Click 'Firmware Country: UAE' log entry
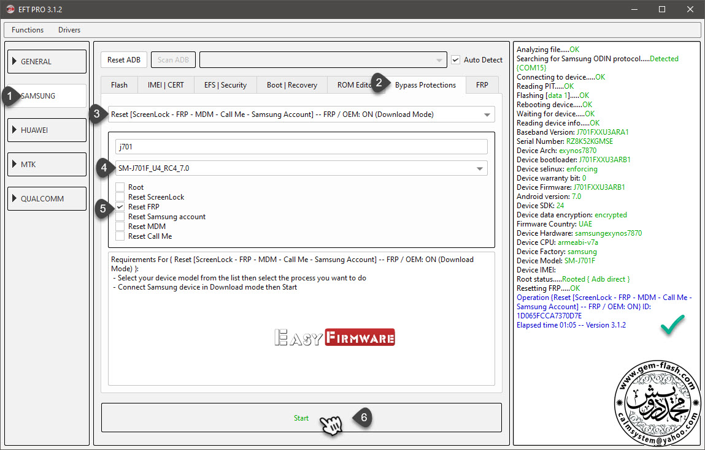The image size is (705, 450). [555, 224]
